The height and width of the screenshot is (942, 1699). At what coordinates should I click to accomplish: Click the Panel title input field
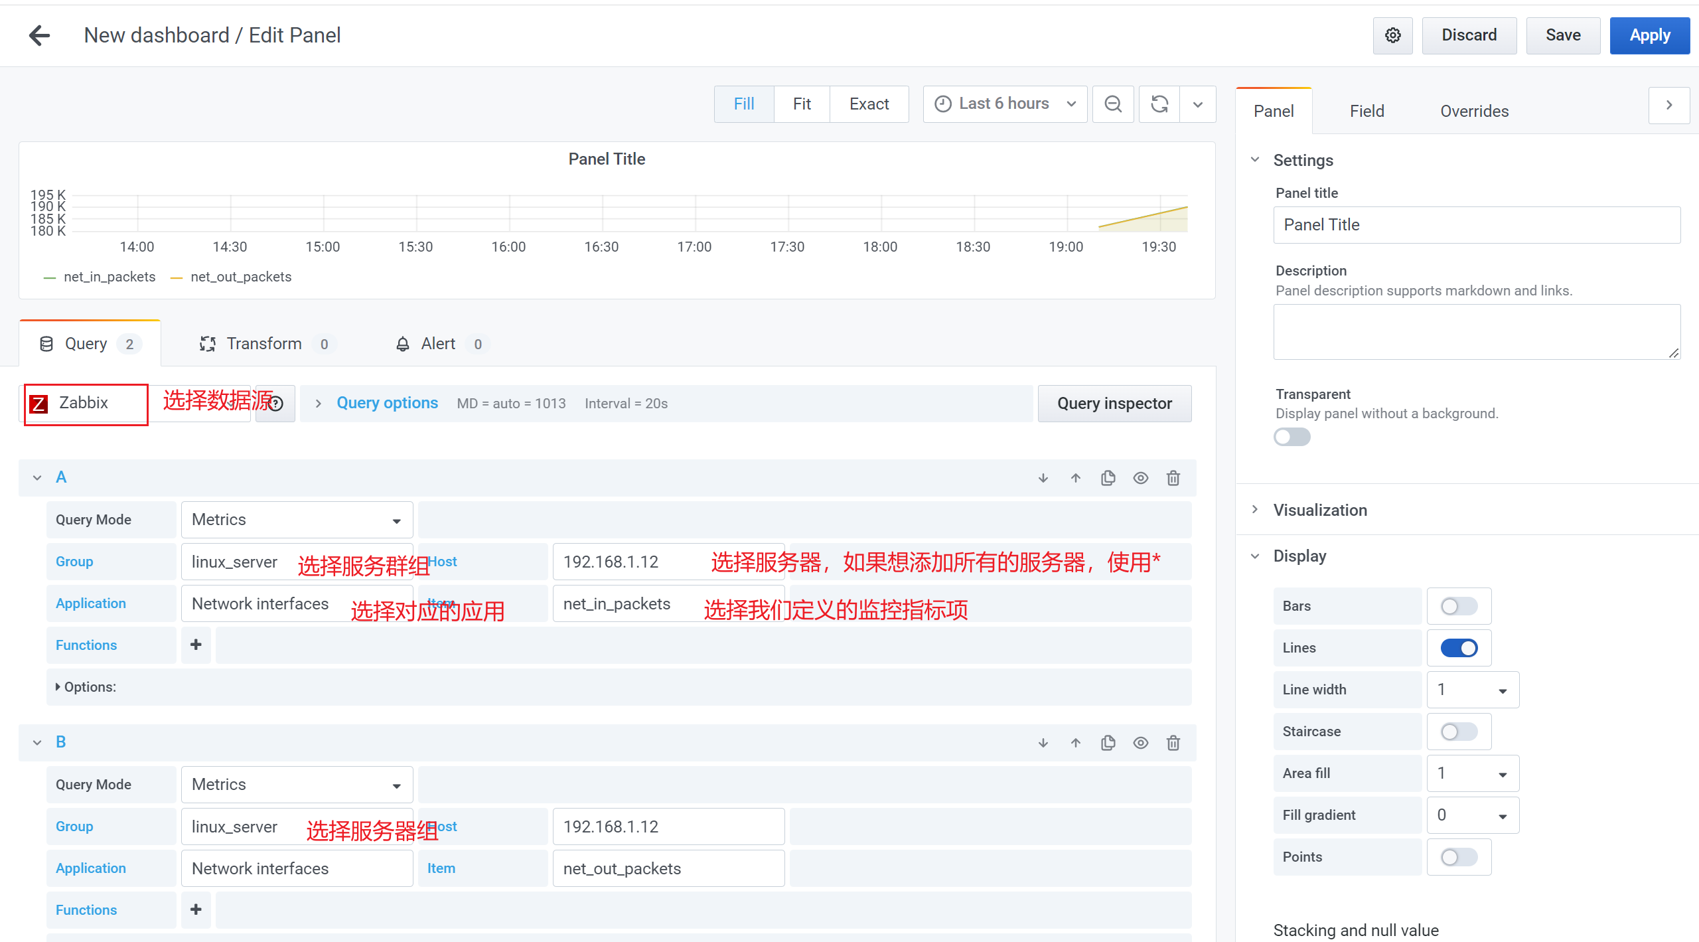pyautogui.click(x=1477, y=225)
